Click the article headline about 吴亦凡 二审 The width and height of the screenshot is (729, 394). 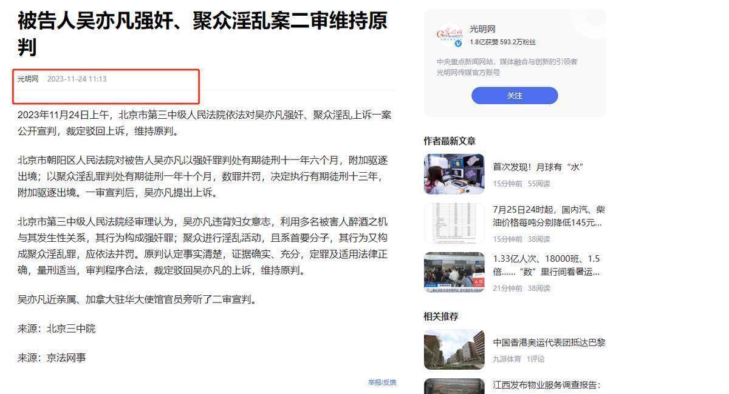click(x=202, y=34)
